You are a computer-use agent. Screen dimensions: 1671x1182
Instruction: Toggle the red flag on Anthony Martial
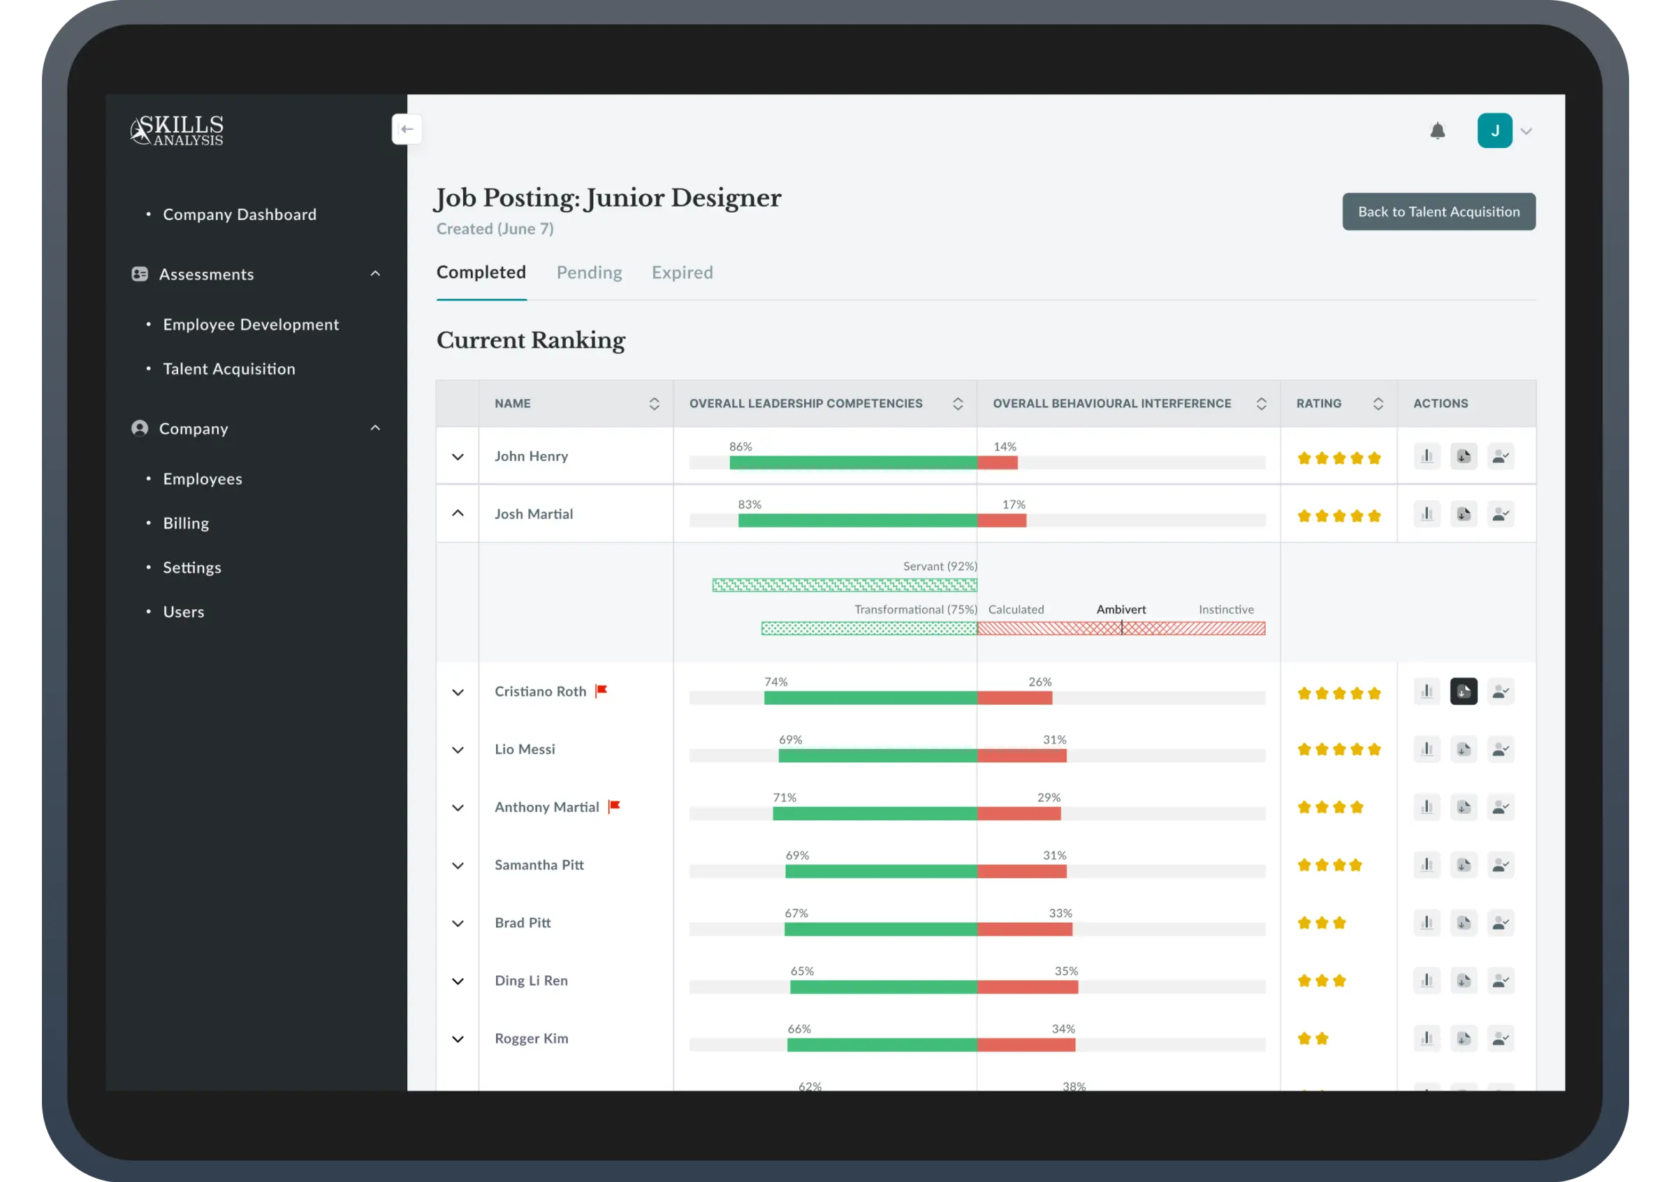[x=615, y=805]
